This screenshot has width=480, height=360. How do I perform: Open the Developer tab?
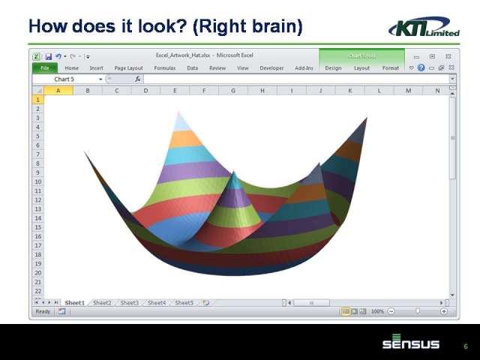tap(271, 68)
